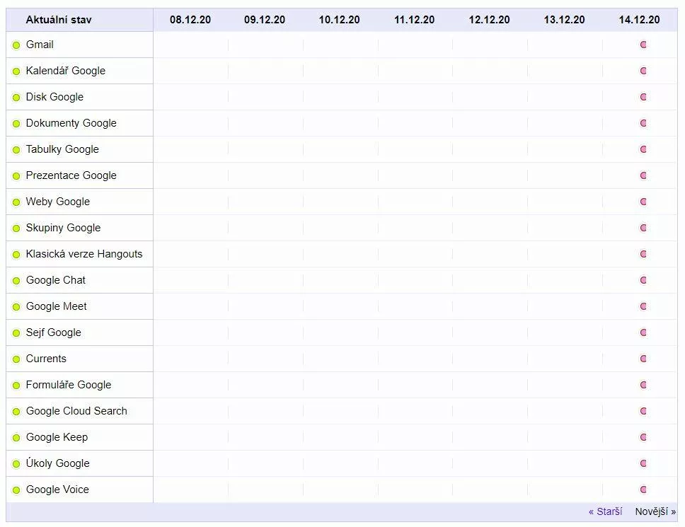Click the Novější pagination text

point(655,511)
